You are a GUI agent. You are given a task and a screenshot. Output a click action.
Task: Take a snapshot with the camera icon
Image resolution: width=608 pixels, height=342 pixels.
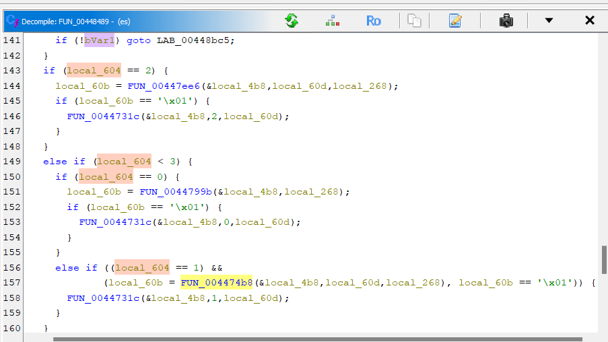point(506,21)
